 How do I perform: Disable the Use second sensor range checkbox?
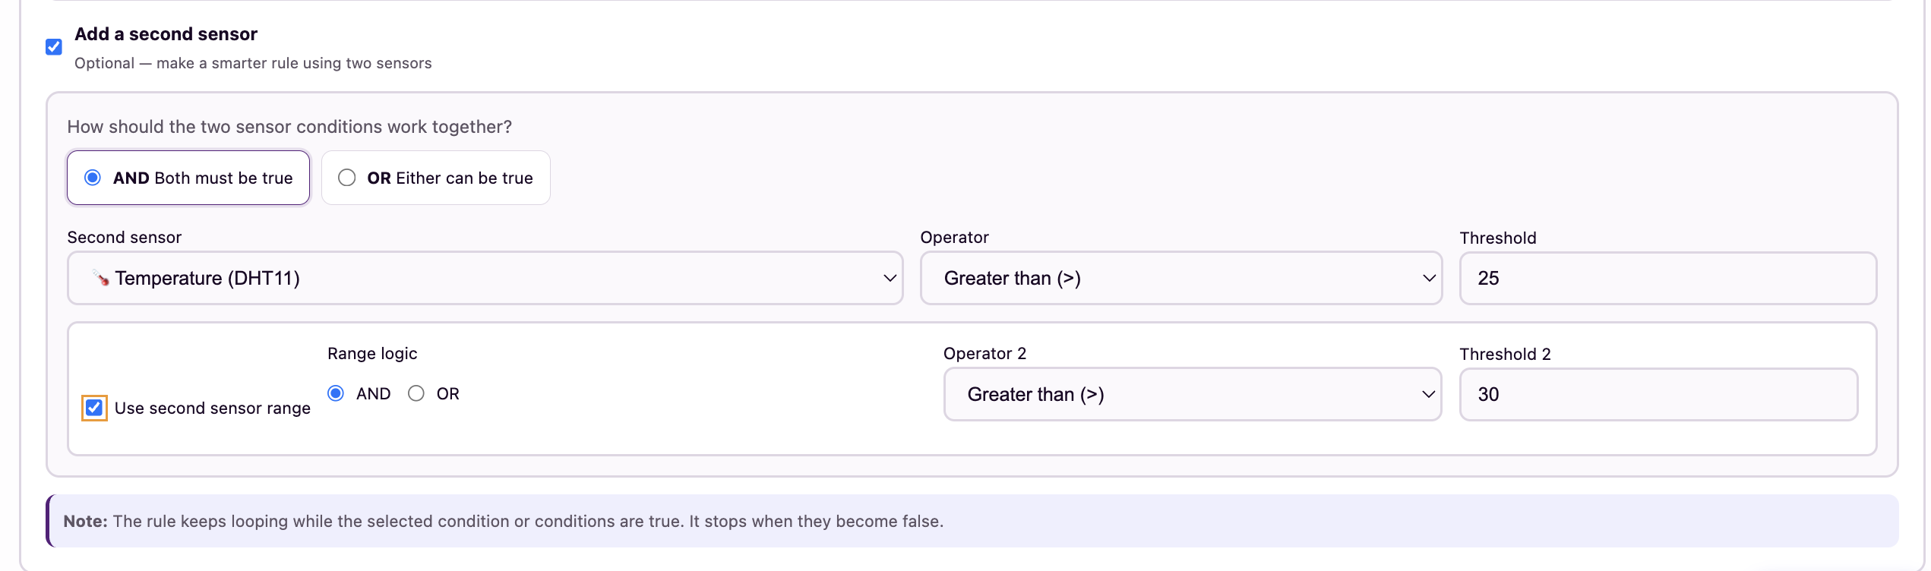point(94,408)
